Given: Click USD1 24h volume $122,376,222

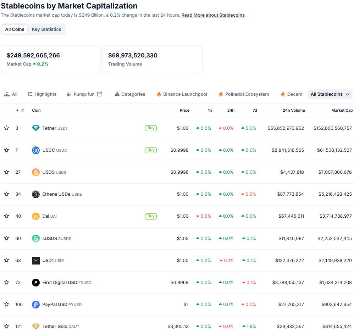Looking at the screenshot, I should pos(289,261).
